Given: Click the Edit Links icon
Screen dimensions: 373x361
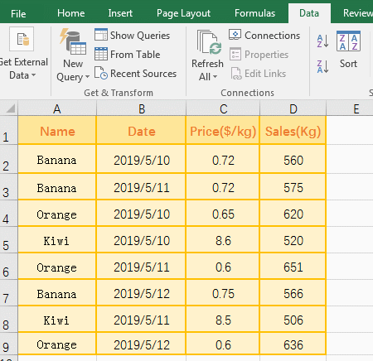Looking at the screenshot, I should (x=236, y=74).
